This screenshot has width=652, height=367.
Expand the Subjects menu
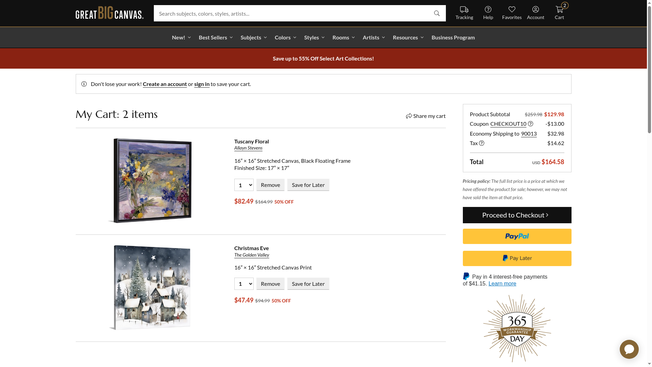point(253,37)
